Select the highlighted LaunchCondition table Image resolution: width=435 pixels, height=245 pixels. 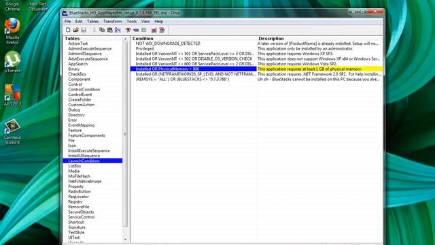(92, 161)
